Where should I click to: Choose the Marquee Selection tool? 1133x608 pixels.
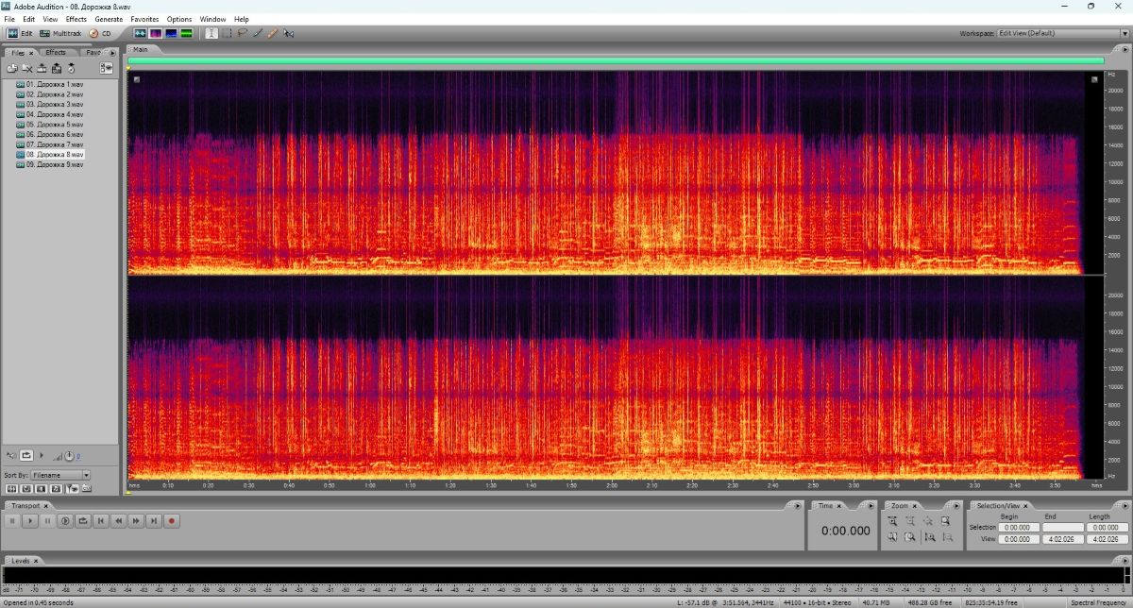coord(227,33)
